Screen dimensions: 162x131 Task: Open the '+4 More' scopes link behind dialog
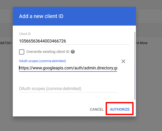(x=142, y=43)
